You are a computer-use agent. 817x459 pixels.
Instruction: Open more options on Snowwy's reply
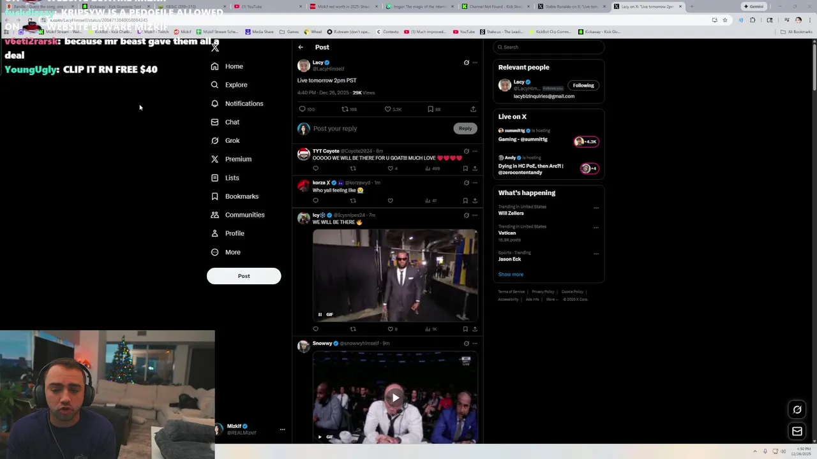tap(475, 344)
